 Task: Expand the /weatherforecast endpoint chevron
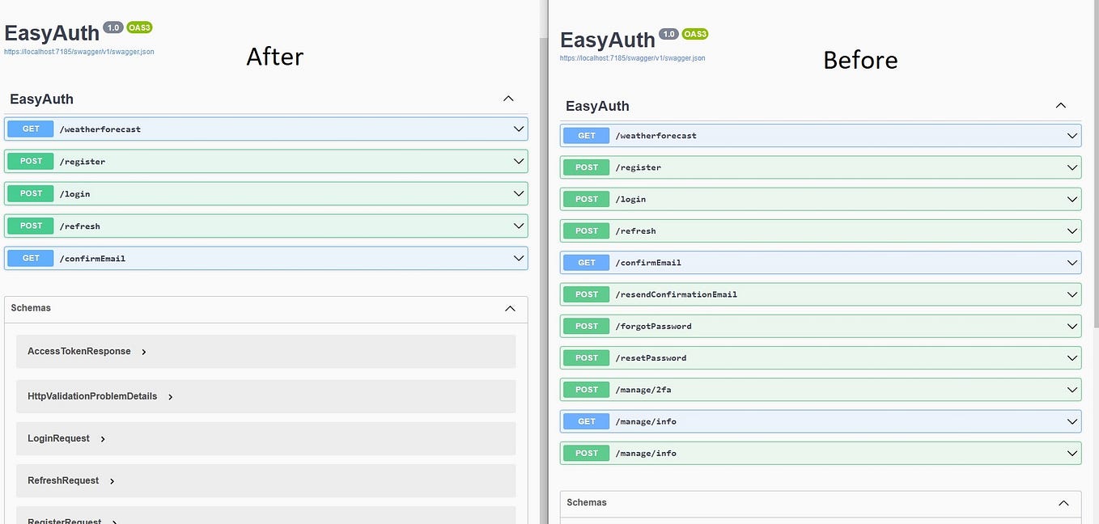coord(519,128)
